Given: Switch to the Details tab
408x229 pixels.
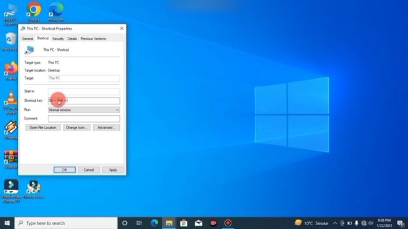Looking at the screenshot, I should coord(72,39).
